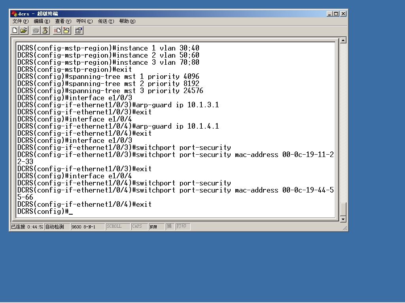This screenshot has height=303, width=405.
Task: Open the 帮助(H) menu
Action: [127, 21]
